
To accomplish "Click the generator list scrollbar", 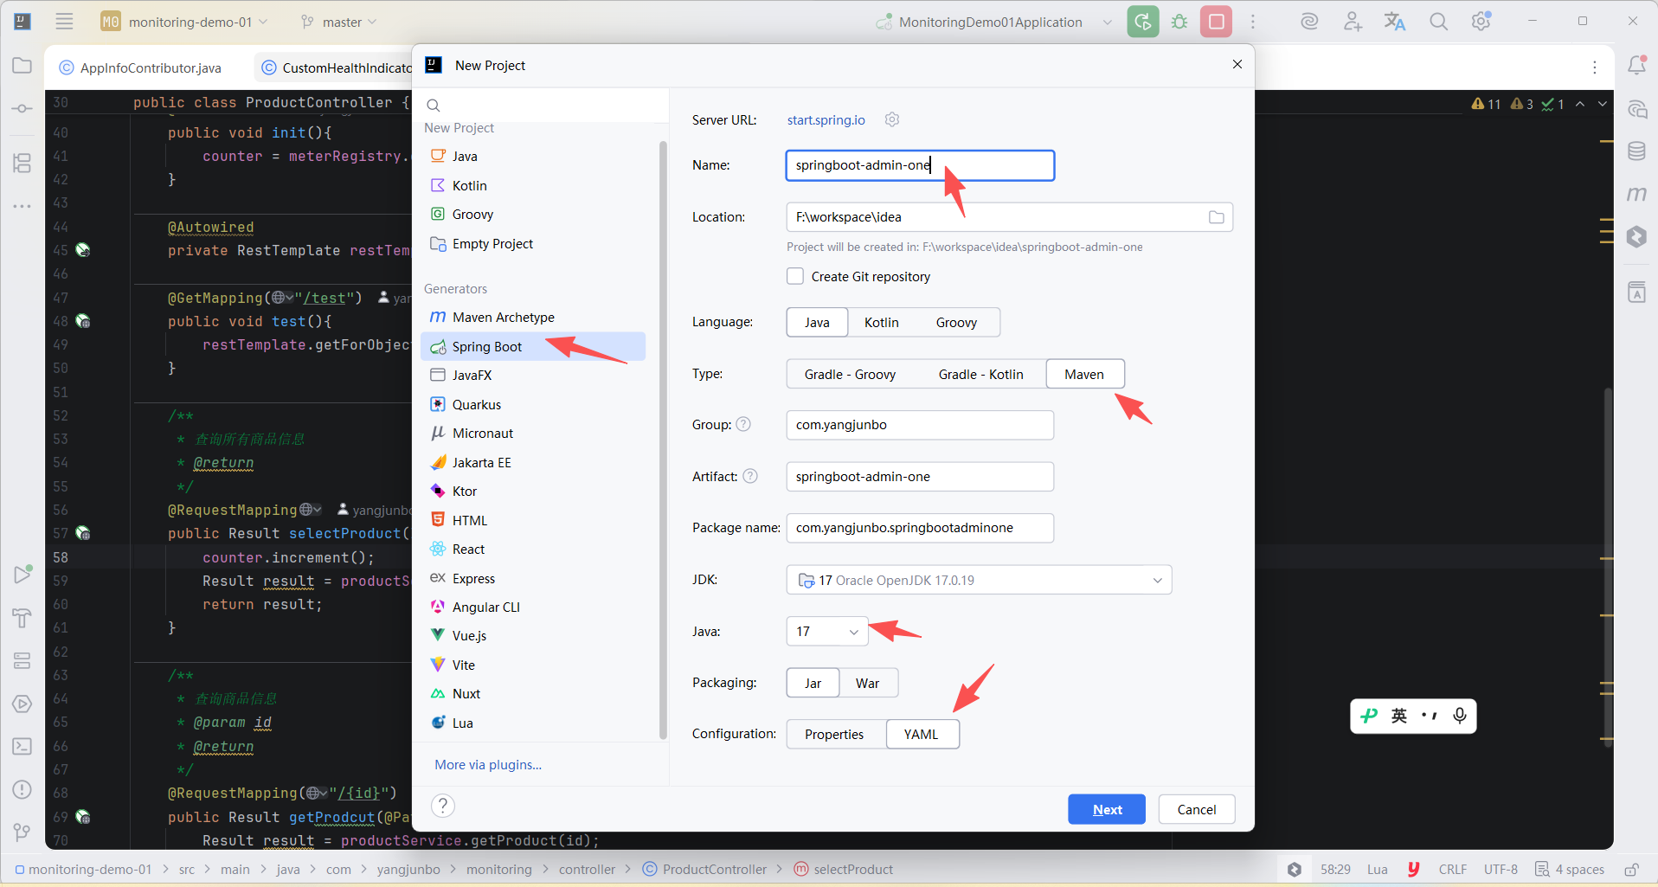I will [x=663, y=440].
